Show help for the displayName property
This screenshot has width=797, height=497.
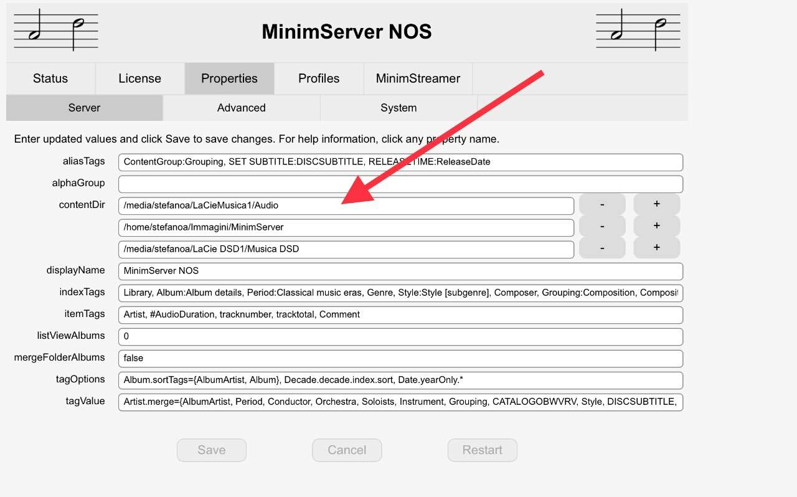click(76, 270)
